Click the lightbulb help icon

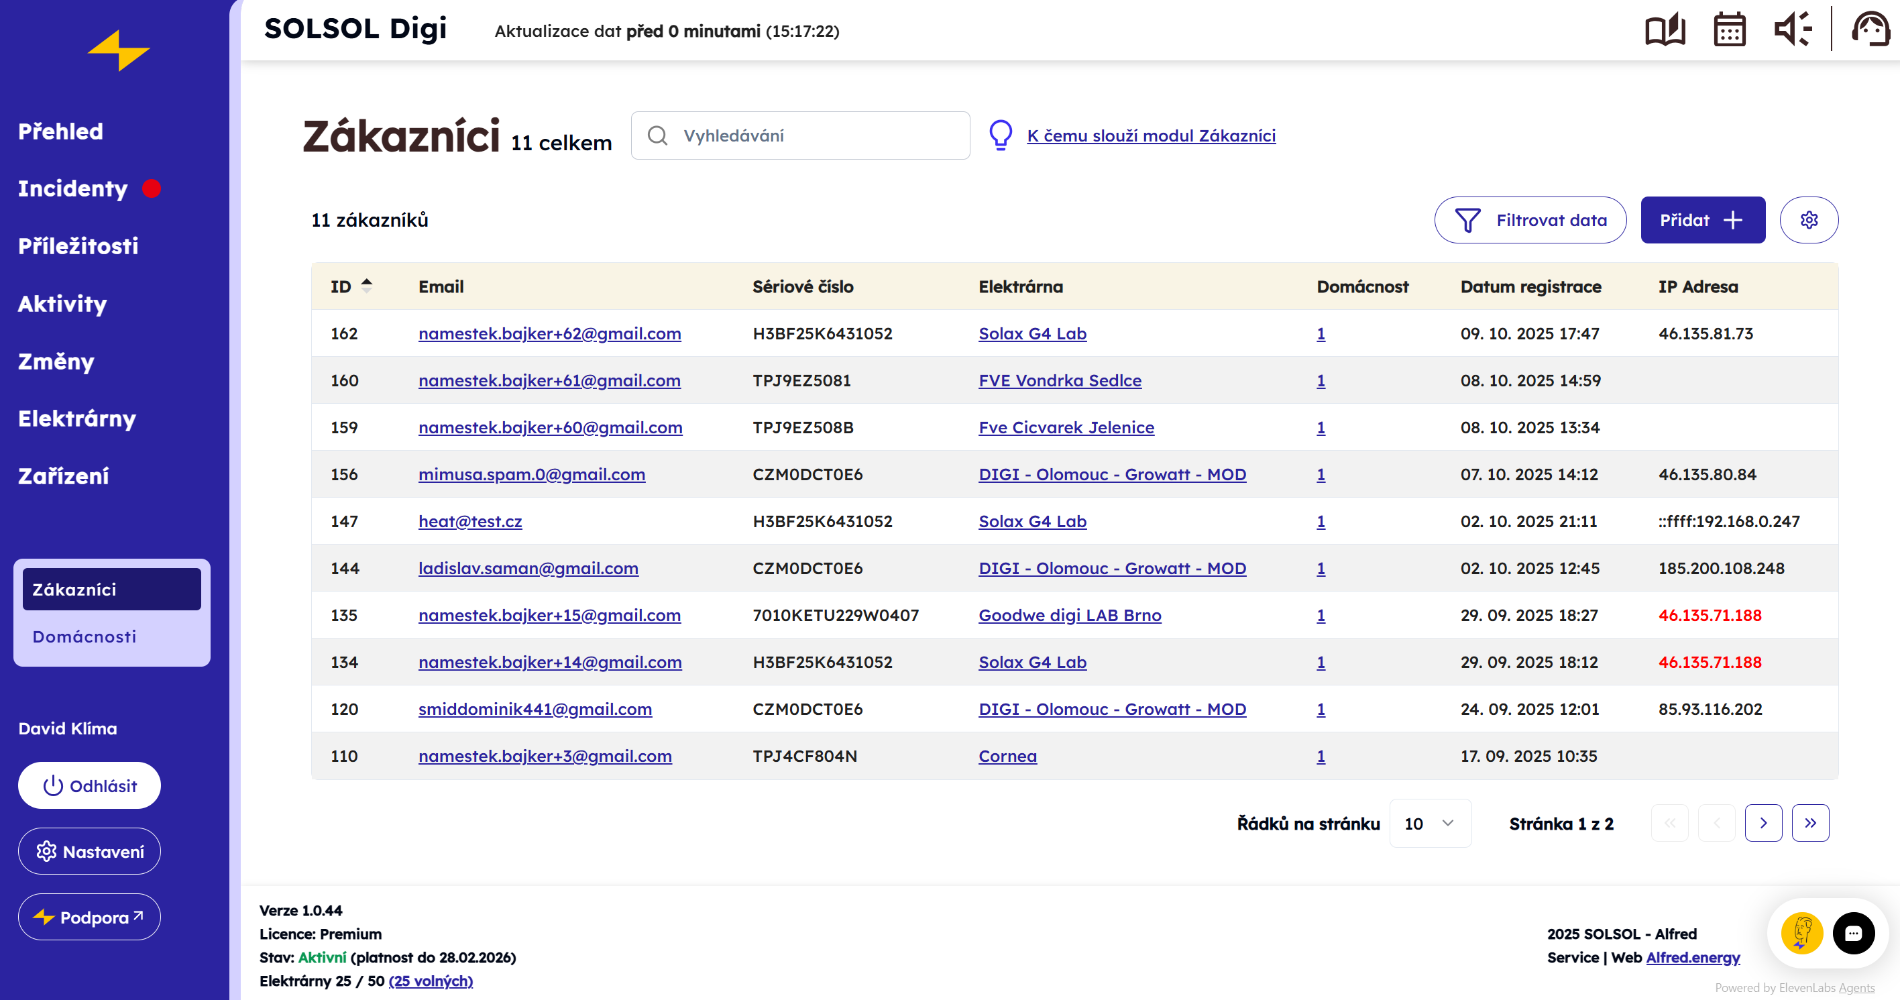(x=1000, y=135)
